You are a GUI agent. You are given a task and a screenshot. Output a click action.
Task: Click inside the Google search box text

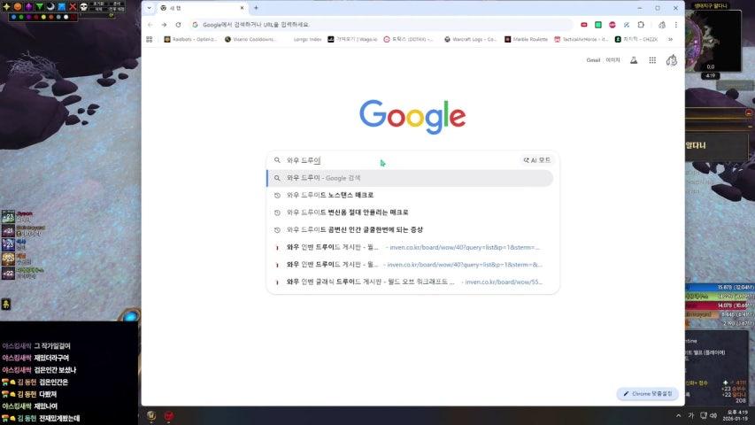click(x=304, y=160)
